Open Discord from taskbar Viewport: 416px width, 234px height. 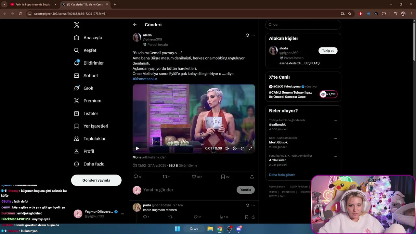(x=239, y=229)
